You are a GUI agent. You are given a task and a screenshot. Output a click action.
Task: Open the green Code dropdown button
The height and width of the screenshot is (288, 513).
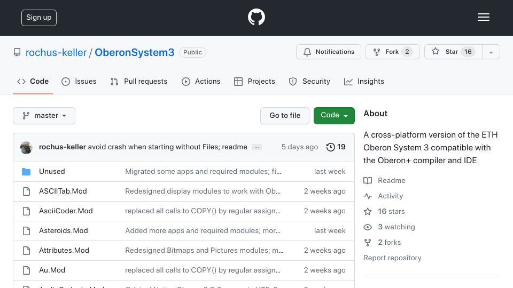point(334,115)
